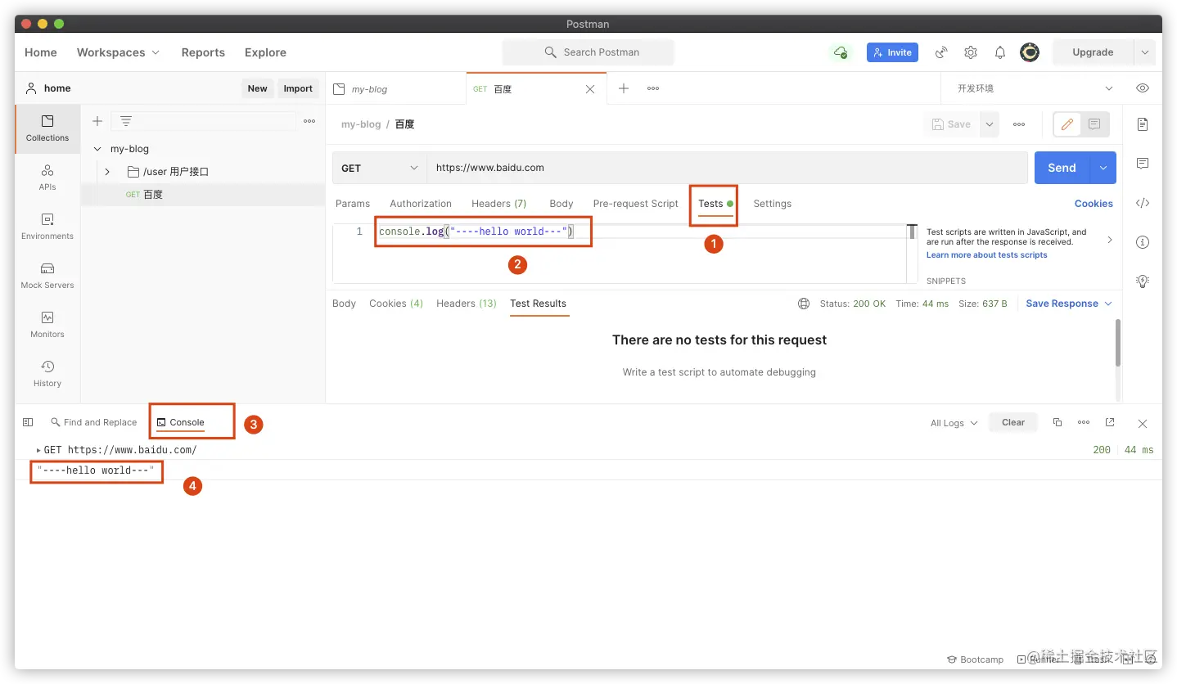This screenshot has width=1177, height=684.
Task: Open Collections in the sidebar
Action: pos(47,128)
